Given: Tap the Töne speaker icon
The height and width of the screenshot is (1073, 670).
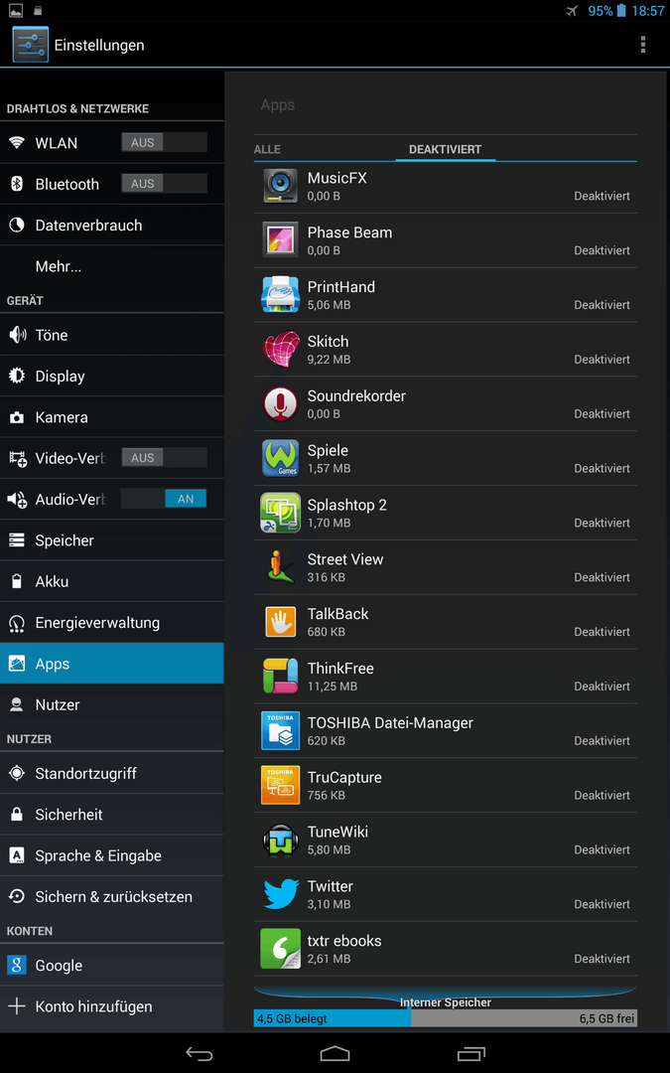Looking at the screenshot, I should point(17,335).
